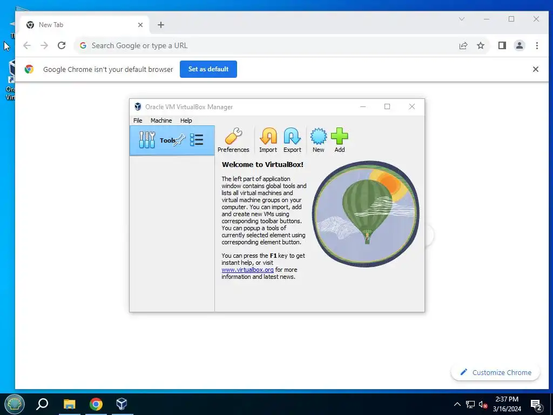Expand Chrome's tab search dropdown

pyautogui.click(x=461, y=19)
